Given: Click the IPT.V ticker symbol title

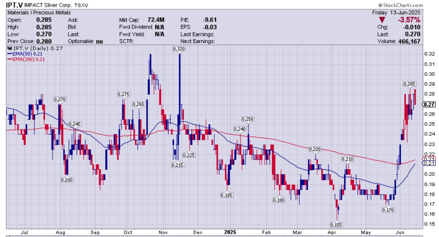Looking at the screenshot, I should tap(14, 5).
